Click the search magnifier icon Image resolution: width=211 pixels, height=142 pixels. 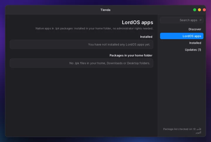pyautogui.click(x=200, y=20)
